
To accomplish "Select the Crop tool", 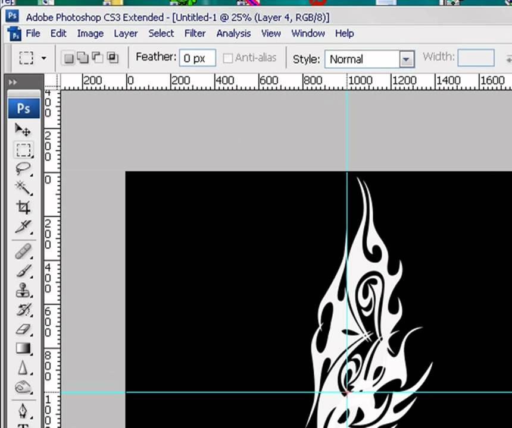I will 23,207.
